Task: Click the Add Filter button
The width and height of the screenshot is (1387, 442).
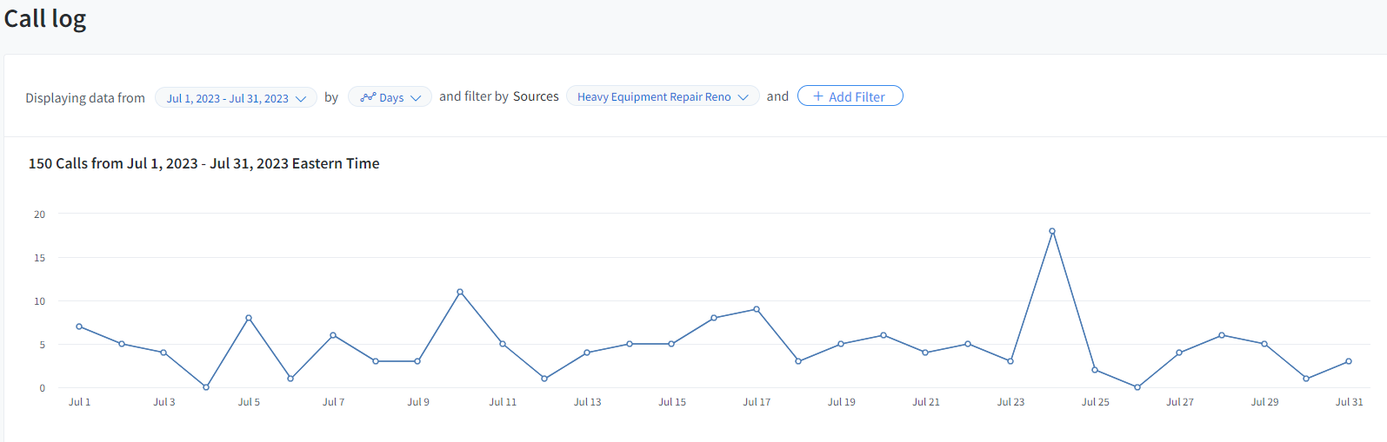Action: click(x=850, y=96)
